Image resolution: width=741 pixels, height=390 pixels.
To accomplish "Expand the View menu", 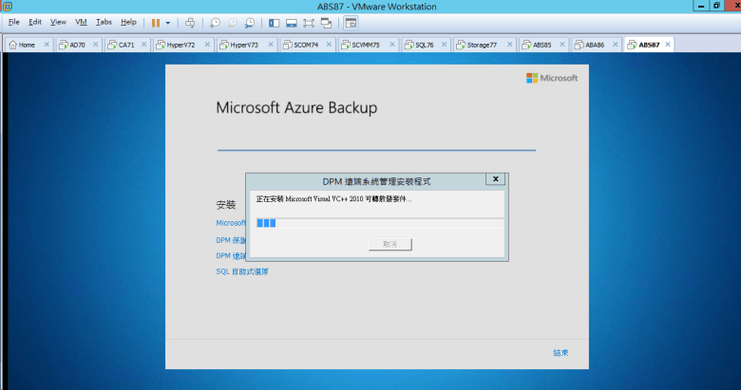I will [x=58, y=21].
